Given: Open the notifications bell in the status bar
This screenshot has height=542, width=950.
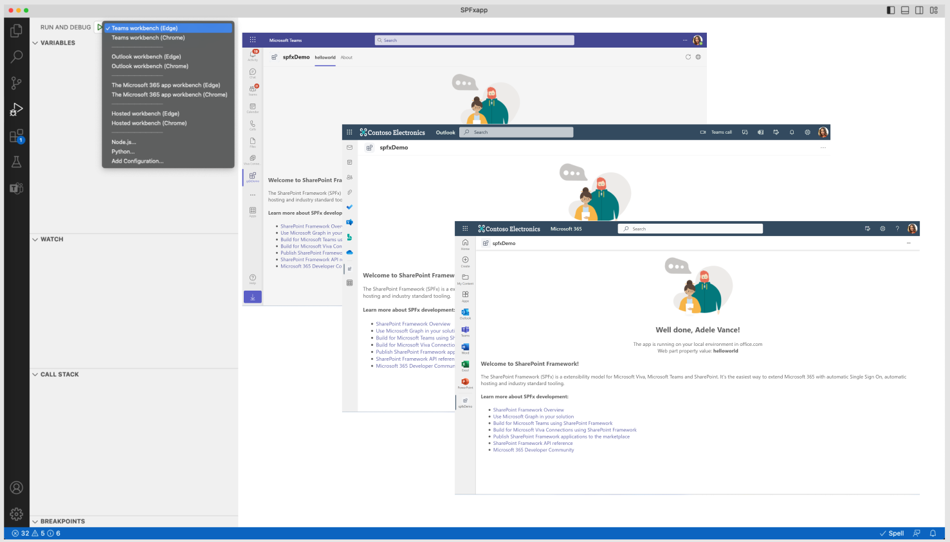Looking at the screenshot, I should click(x=933, y=533).
